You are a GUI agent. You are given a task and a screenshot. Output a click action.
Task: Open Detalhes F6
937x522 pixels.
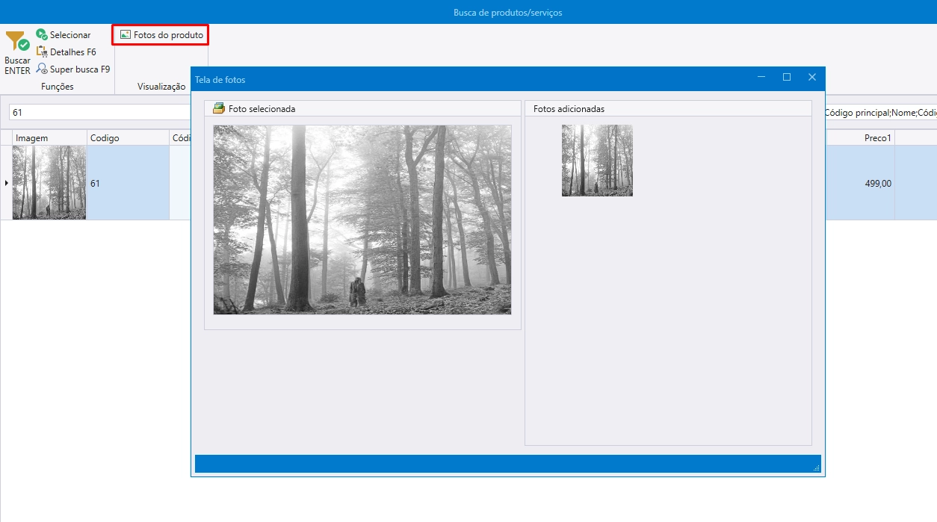tap(67, 52)
